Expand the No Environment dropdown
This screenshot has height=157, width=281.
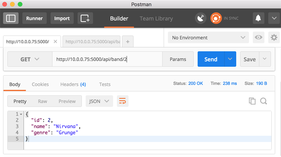tap(208, 38)
